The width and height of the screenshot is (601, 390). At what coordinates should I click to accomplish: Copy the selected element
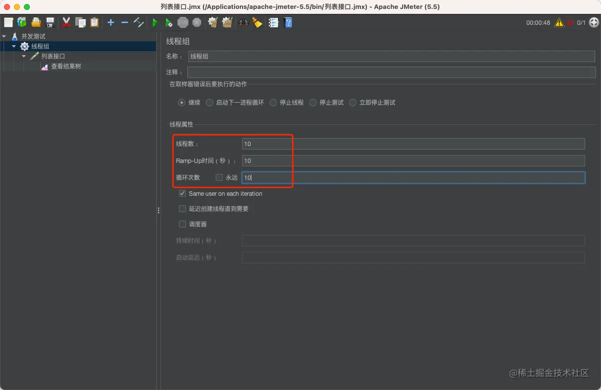pos(81,22)
